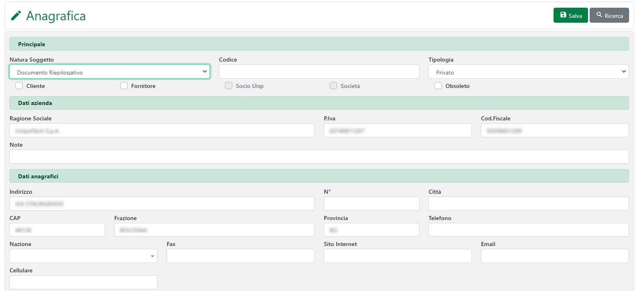Screen dimensions: 638x291
Task: Click the Dati anagrafici section header
Action: point(319,176)
